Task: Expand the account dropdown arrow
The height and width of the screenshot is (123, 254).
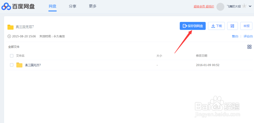Action: tap(250, 6)
